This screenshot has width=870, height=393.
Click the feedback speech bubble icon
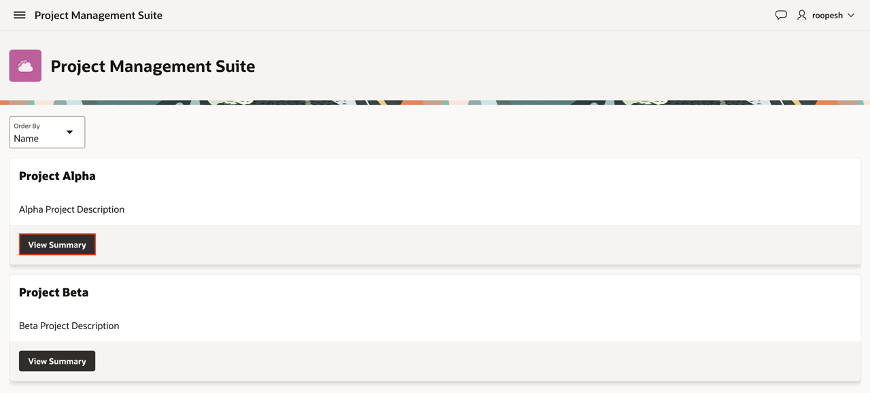(781, 15)
